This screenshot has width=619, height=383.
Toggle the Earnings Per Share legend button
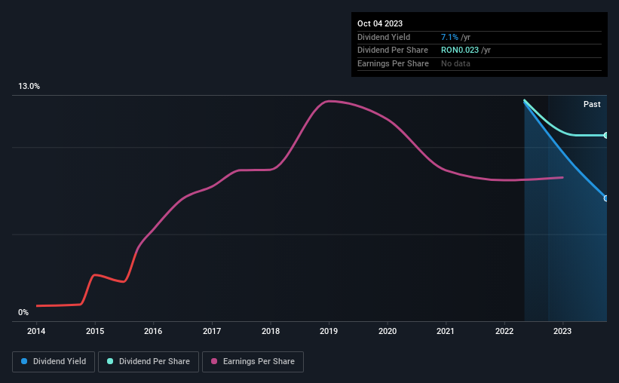click(253, 362)
